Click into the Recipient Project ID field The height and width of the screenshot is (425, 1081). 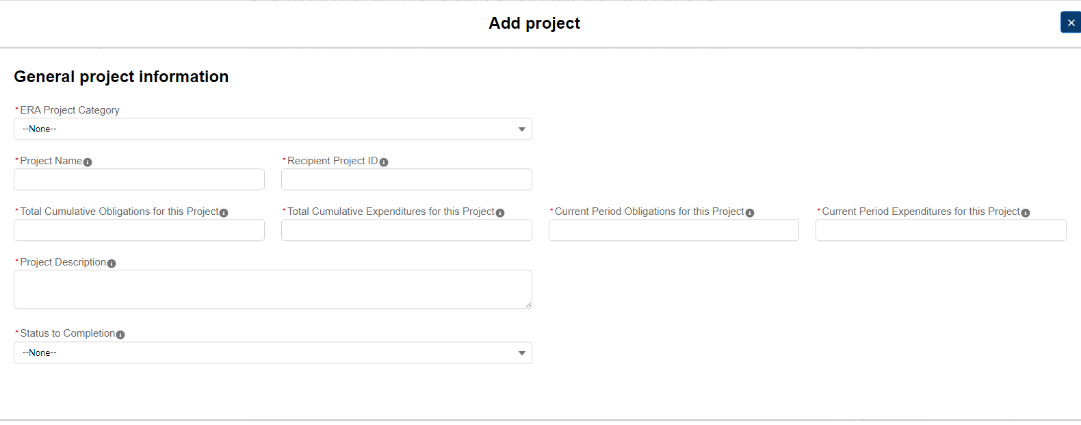(x=406, y=179)
